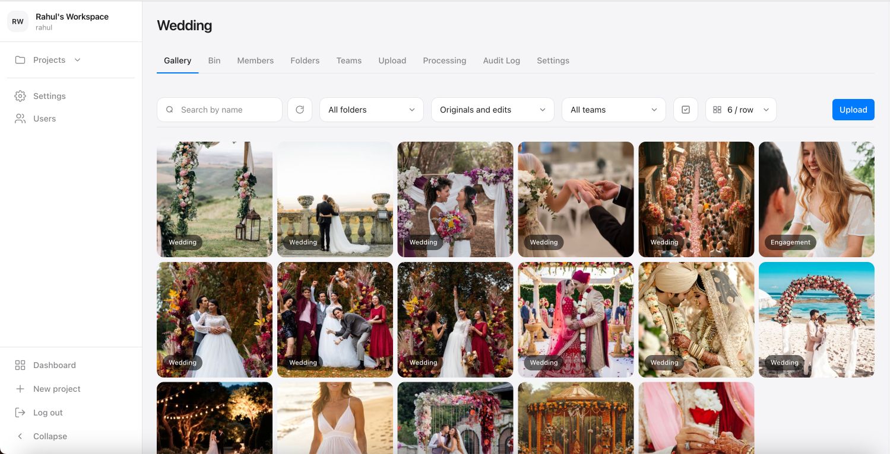Open the bride and groom autumn florals photo
The width and height of the screenshot is (890, 454).
coord(214,319)
